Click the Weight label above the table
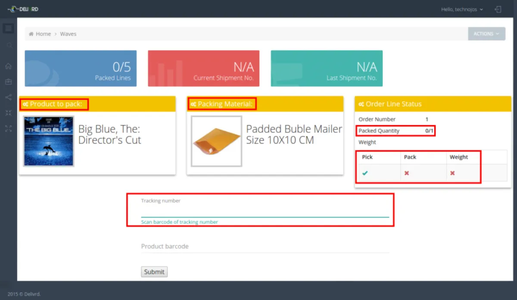This screenshot has height=300, width=517. tap(367, 142)
